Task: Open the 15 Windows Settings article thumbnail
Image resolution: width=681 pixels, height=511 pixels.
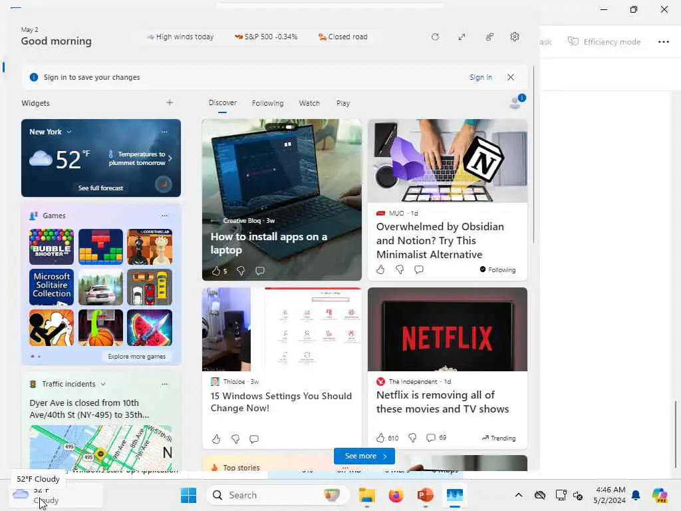Action: point(282,329)
